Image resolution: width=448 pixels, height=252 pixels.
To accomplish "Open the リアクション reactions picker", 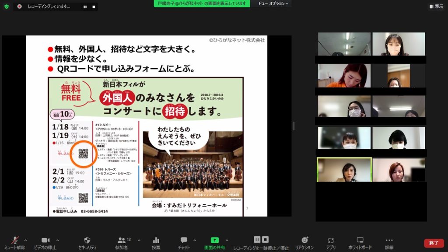I will coord(304,243).
